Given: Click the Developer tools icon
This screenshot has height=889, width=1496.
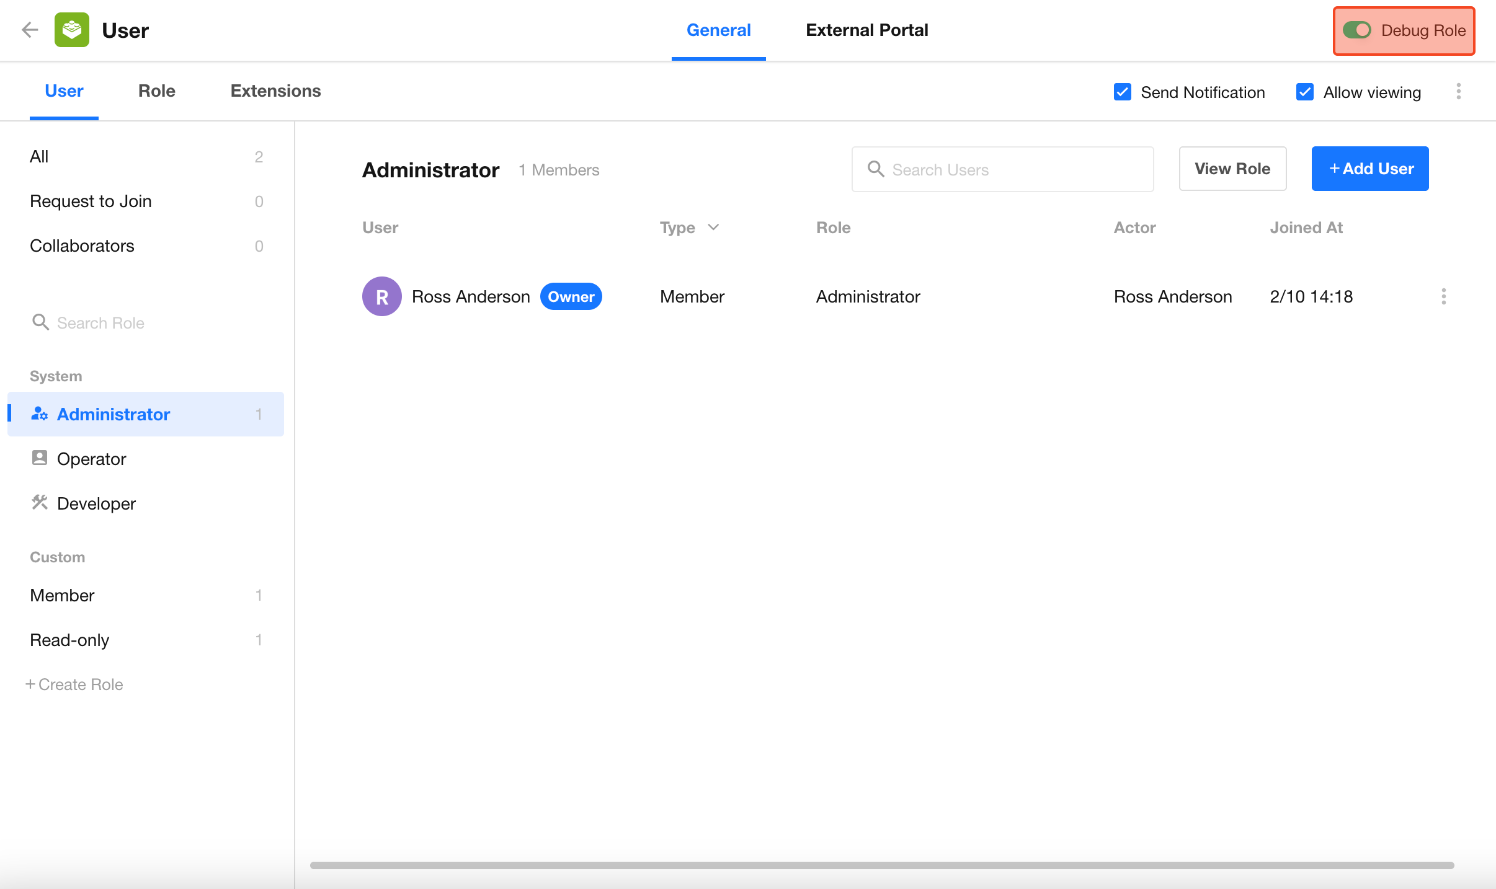Looking at the screenshot, I should point(39,503).
